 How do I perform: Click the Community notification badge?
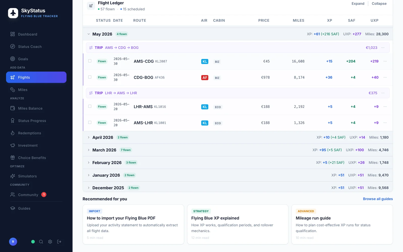point(44,195)
